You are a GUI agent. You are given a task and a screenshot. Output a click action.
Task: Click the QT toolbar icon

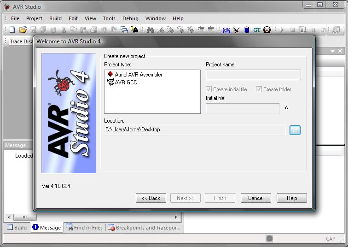coord(257,30)
